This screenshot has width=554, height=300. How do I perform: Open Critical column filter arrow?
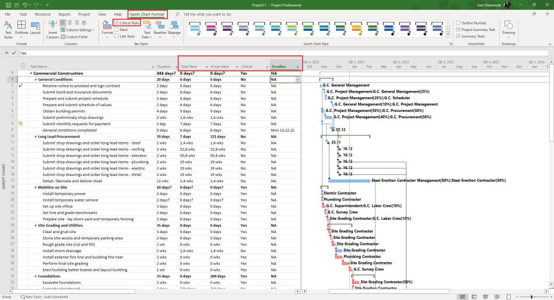(x=267, y=67)
